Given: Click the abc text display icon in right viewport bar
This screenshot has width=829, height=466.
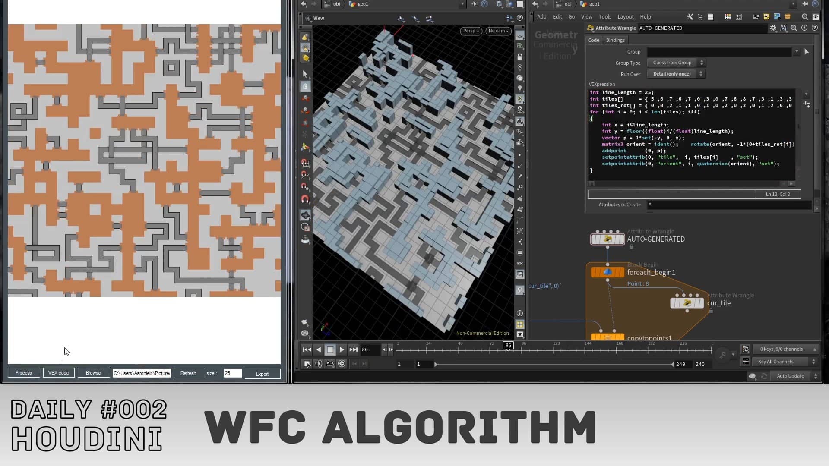Looking at the screenshot, I should pos(520,263).
